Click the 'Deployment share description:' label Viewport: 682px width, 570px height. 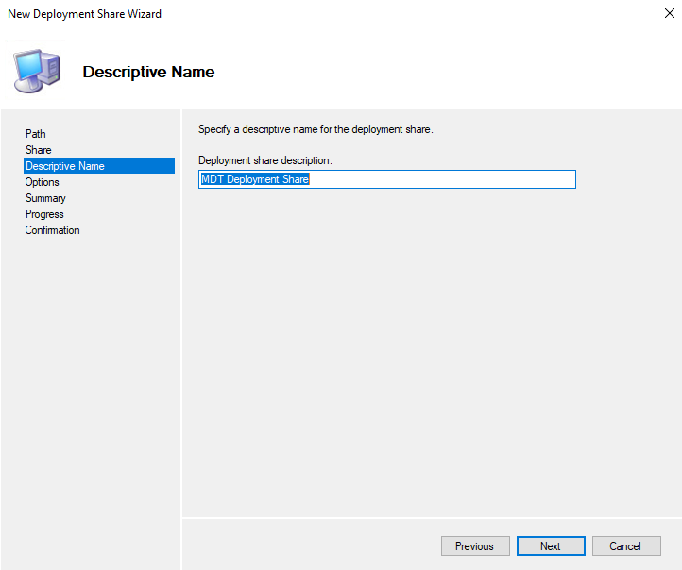pyautogui.click(x=265, y=160)
